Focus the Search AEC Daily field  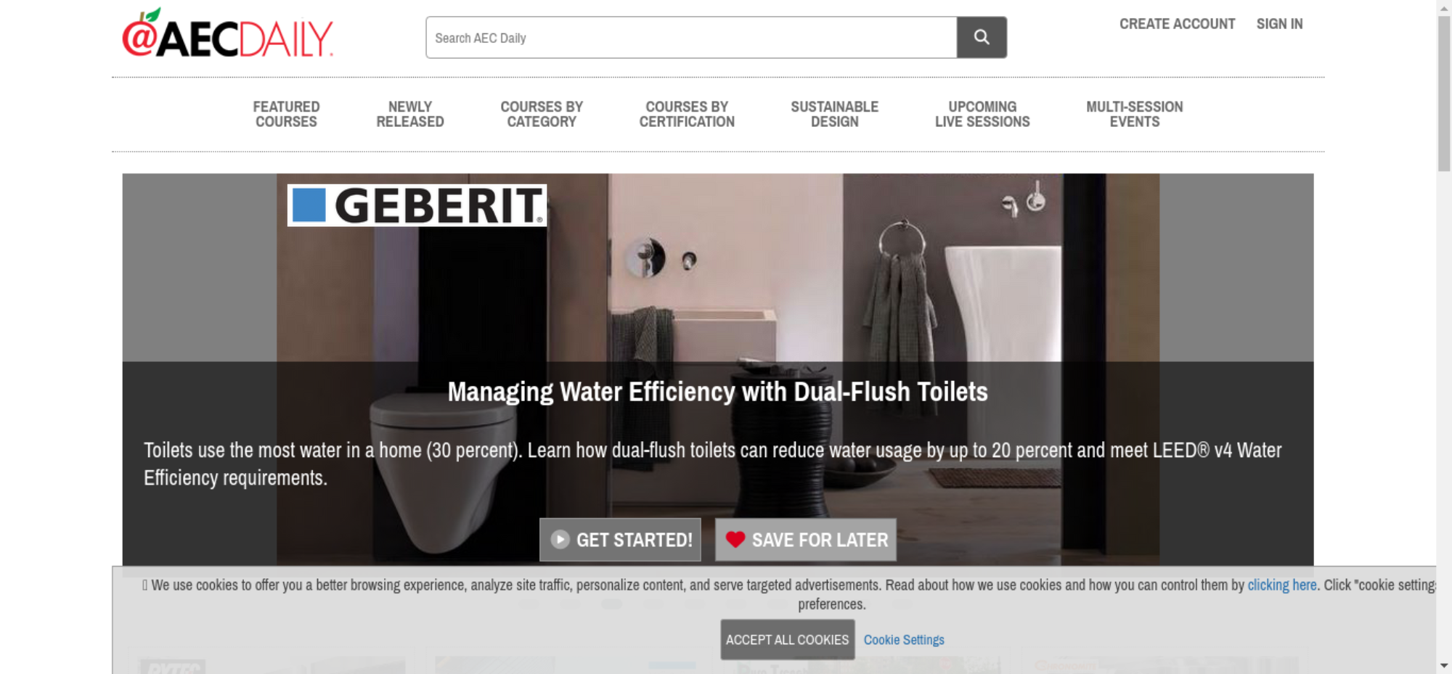pos(691,37)
